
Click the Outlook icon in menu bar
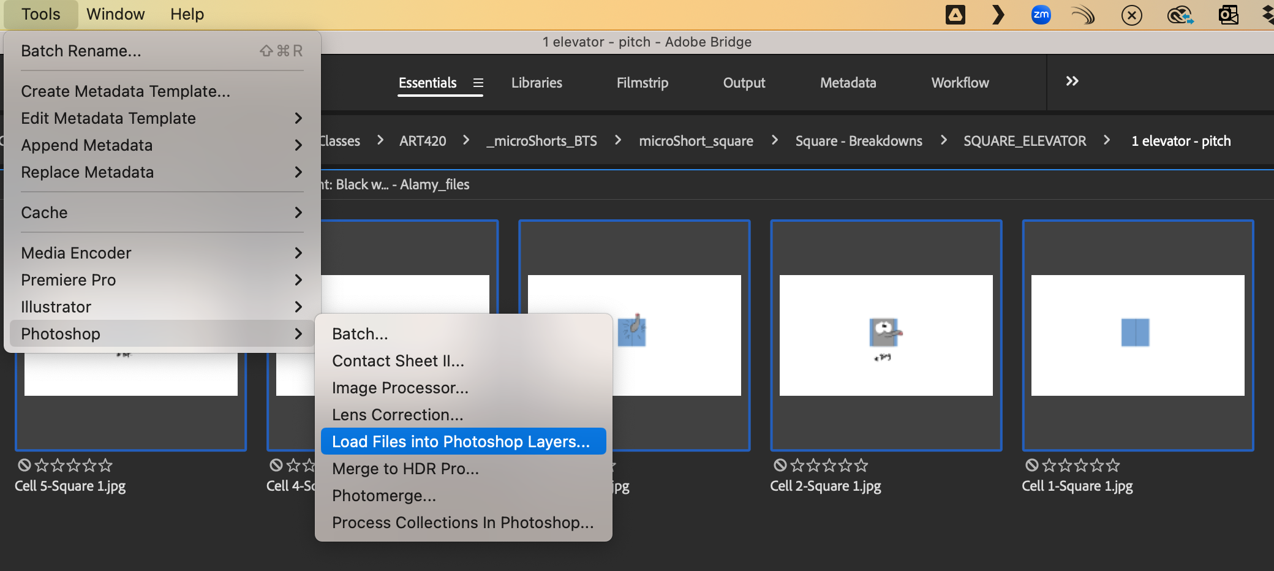coord(1228,15)
